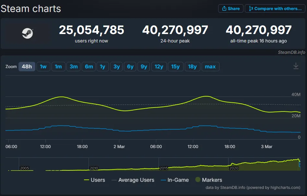The height and width of the screenshot is (196, 307).
Task: Click the 2005 label in navigator timeline
Action: (24, 168)
